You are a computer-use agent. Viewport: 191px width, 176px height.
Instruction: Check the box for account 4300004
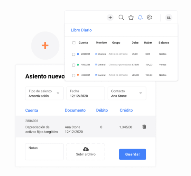(73, 75)
